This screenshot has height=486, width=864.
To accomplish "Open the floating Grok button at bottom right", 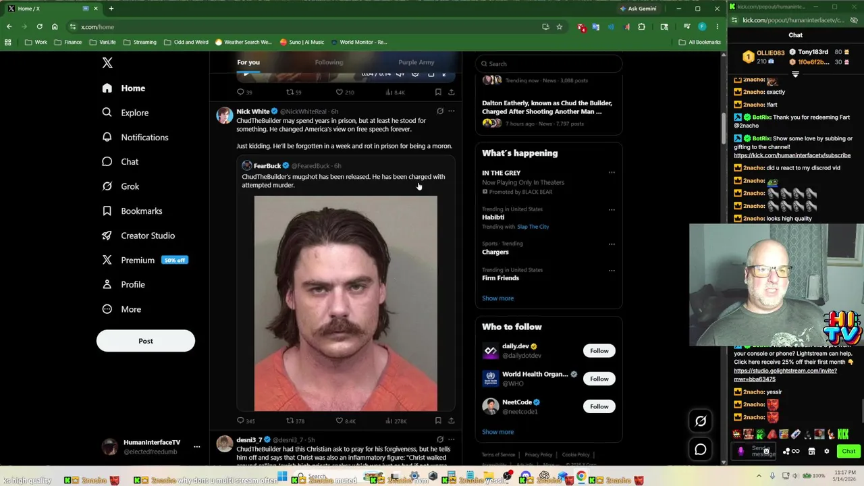I will [701, 421].
